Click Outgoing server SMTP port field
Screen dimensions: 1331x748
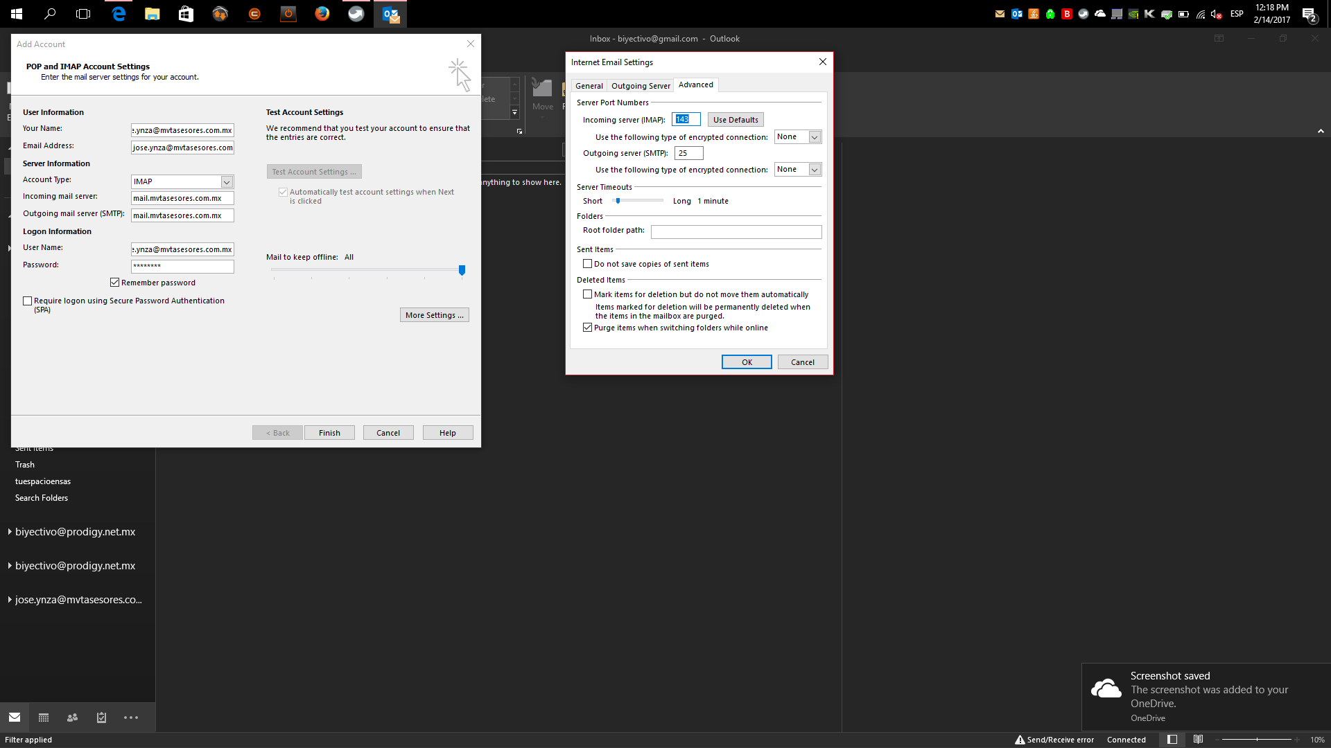coord(689,153)
